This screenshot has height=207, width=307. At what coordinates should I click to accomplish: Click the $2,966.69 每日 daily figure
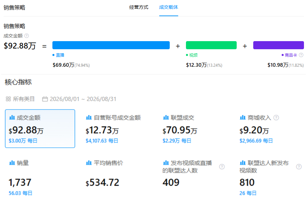pos(256,141)
